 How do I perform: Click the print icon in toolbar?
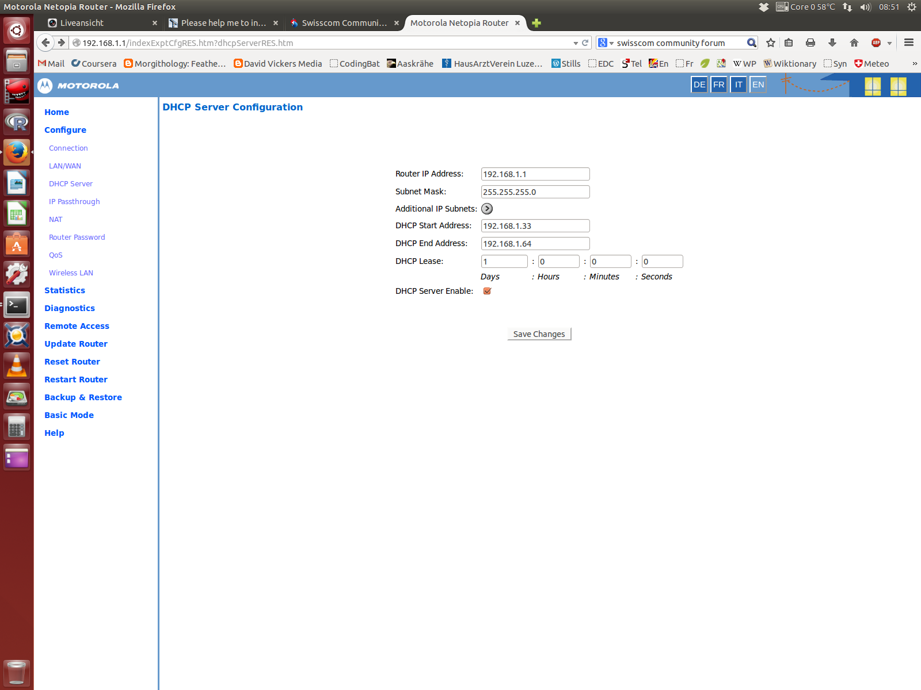click(810, 43)
